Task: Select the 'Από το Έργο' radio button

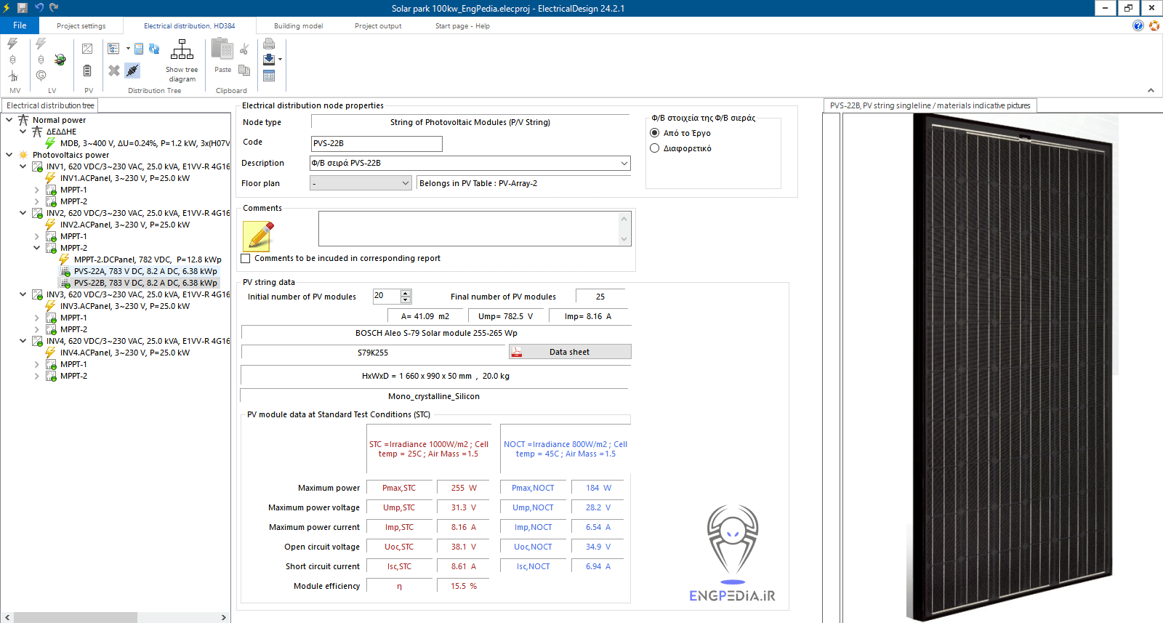Action: [x=655, y=133]
